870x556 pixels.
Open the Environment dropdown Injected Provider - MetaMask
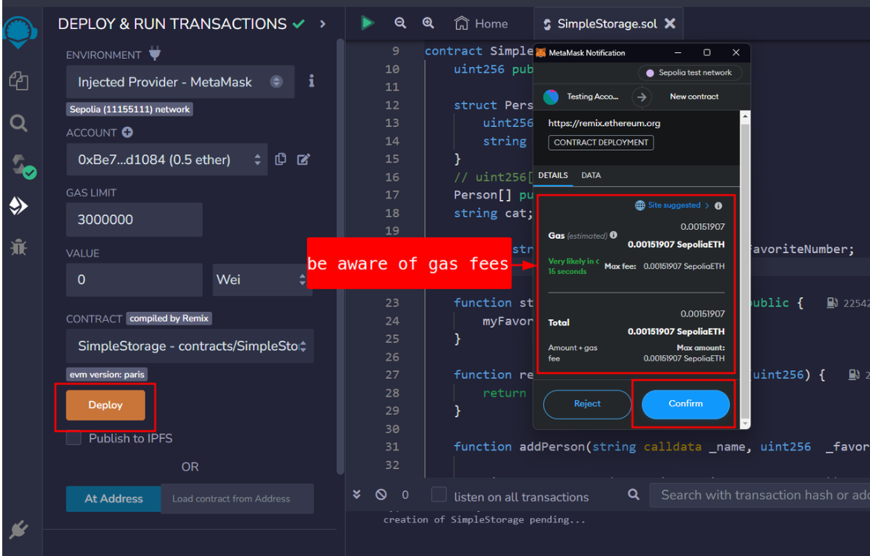pyautogui.click(x=180, y=81)
